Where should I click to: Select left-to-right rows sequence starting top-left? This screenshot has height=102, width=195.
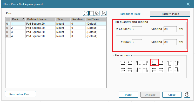tap(123, 63)
